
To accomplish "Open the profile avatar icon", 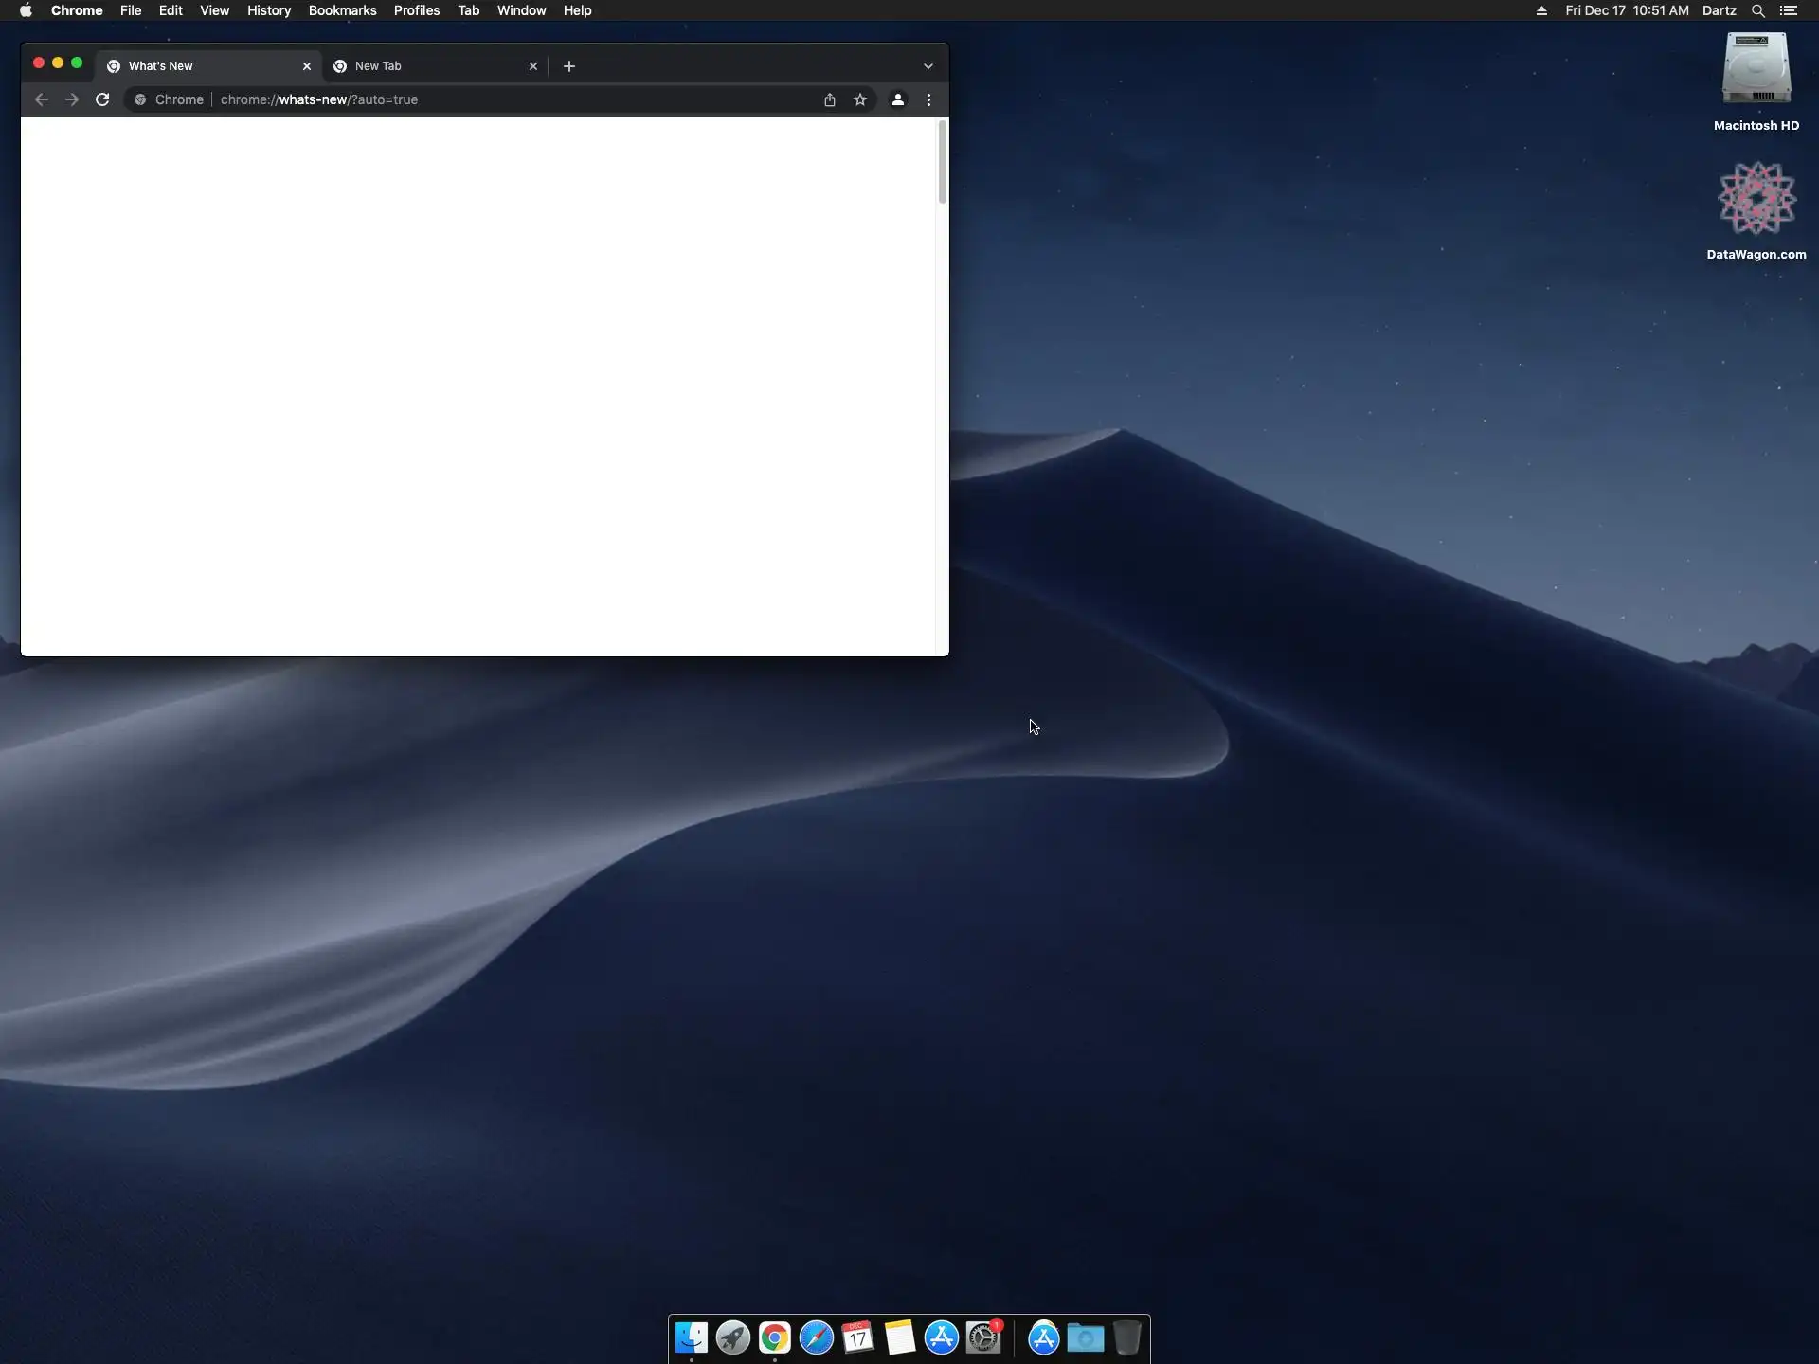I will tap(897, 99).
